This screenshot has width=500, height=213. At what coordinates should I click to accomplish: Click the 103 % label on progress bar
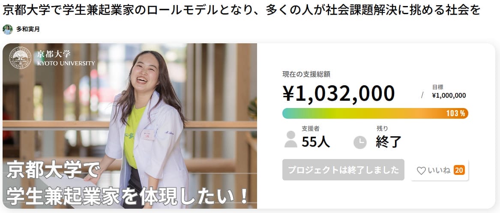tap(456, 113)
